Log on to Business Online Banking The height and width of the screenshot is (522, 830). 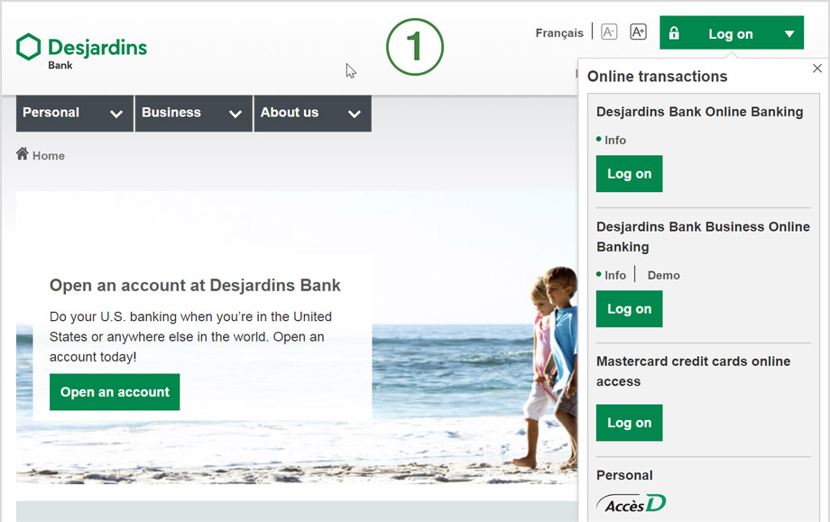click(x=630, y=309)
